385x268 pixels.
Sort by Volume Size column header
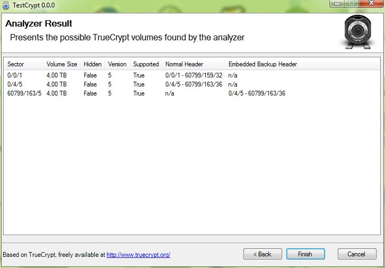tap(62, 64)
